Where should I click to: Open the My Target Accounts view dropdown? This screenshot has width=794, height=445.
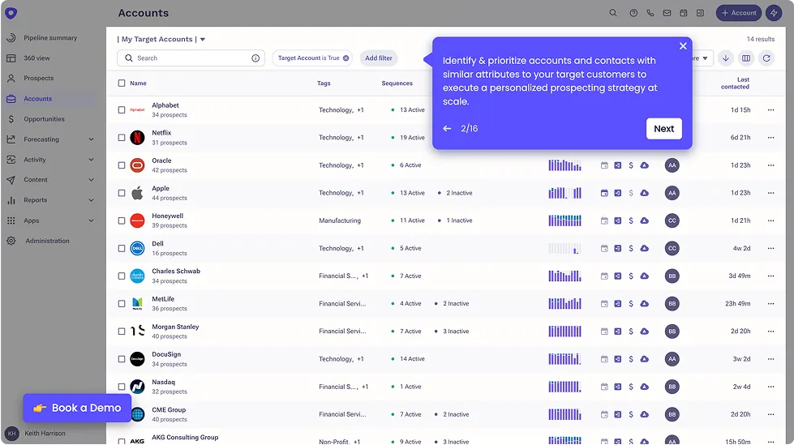(x=203, y=40)
